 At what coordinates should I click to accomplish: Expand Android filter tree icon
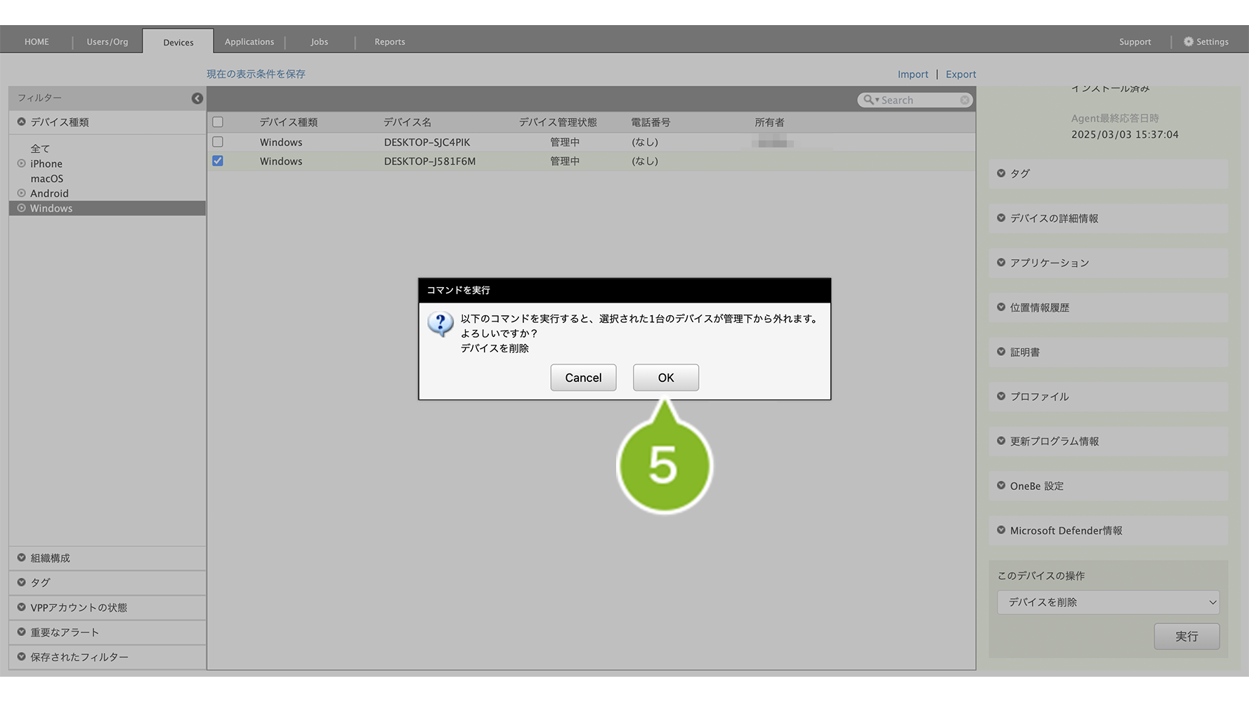click(21, 193)
